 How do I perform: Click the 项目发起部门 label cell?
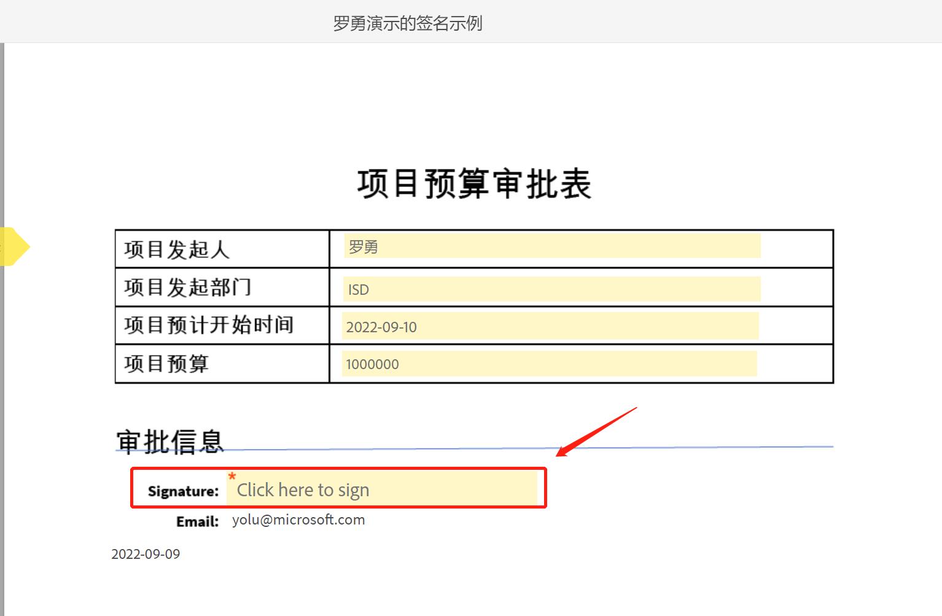222,287
